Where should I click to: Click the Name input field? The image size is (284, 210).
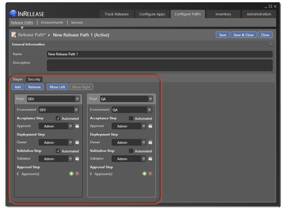coord(160,54)
